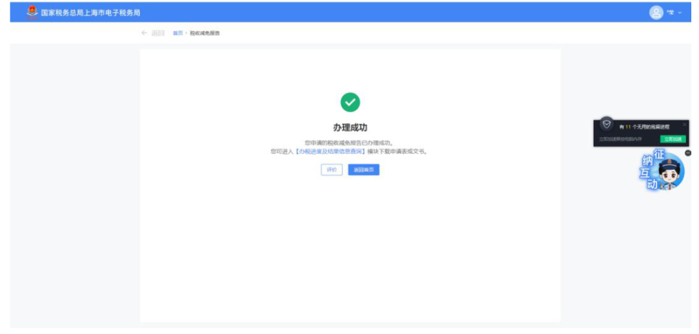Close the residual process popup

tap(685, 124)
